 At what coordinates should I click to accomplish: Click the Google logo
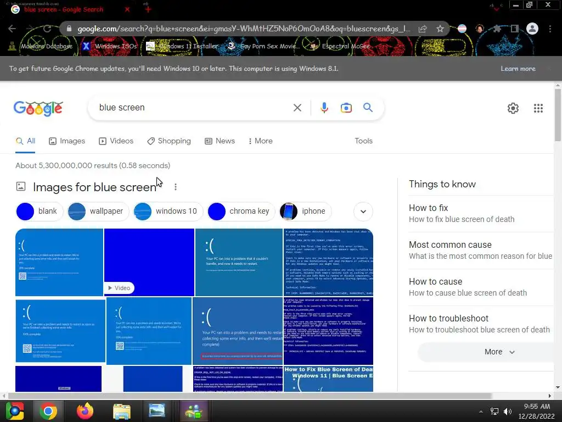(x=38, y=108)
